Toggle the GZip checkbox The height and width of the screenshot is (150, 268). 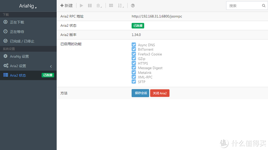click(x=134, y=59)
